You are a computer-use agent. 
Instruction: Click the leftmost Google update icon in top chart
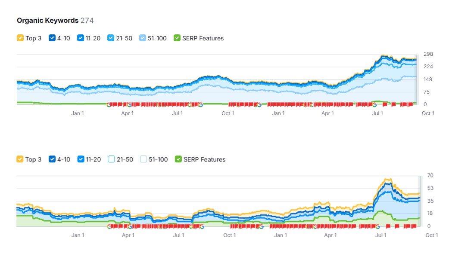click(x=109, y=104)
